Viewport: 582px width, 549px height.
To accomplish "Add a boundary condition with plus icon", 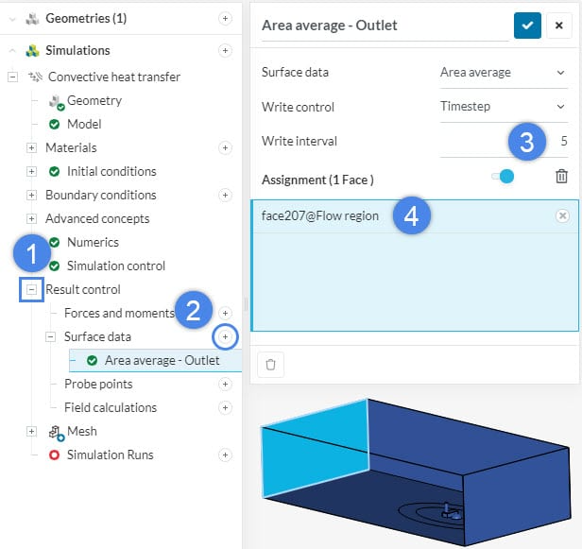I will tap(225, 195).
